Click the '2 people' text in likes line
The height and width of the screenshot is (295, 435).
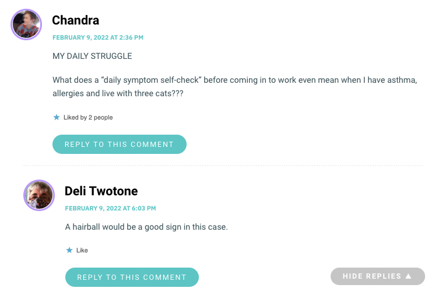click(x=100, y=117)
